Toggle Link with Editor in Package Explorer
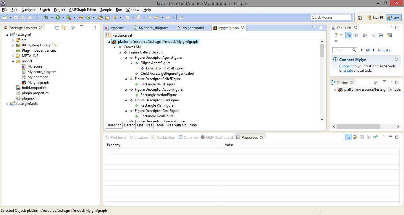The height and width of the screenshot is (215, 404). click(64, 27)
